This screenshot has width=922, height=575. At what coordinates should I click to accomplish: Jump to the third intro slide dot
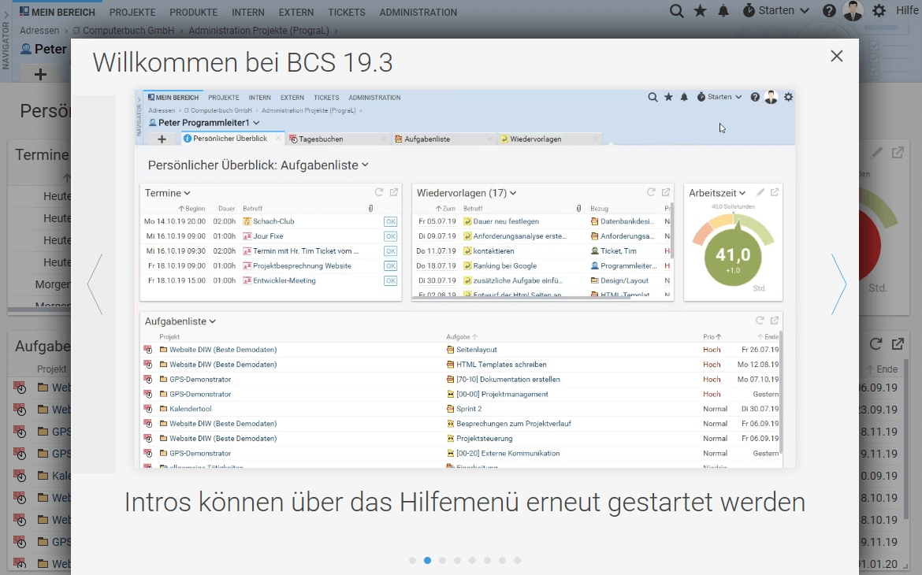pyautogui.click(x=442, y=560)
